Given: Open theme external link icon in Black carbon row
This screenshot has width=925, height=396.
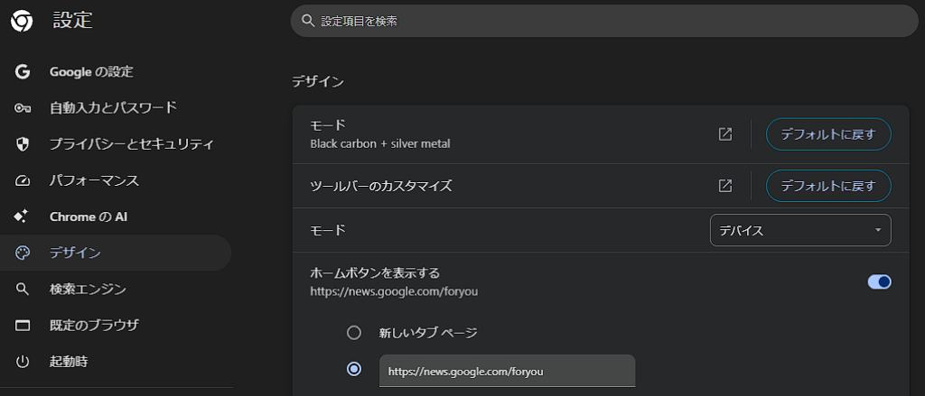Looking at the screenshot, I should (725, 134).
